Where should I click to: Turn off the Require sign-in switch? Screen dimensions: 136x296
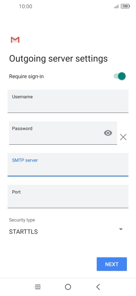(x=120, y=76)
